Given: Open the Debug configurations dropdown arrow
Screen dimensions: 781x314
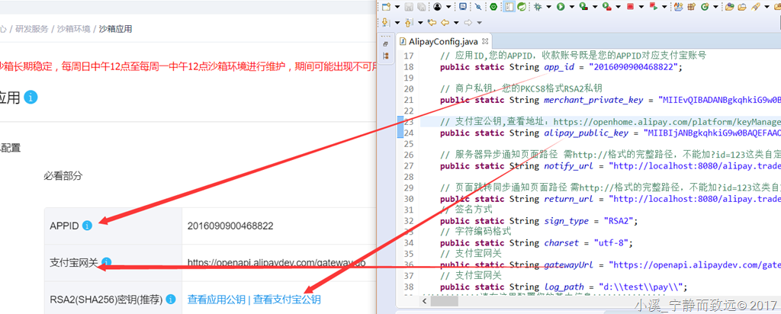Looking at the screenshot, I should pos(549,6).
